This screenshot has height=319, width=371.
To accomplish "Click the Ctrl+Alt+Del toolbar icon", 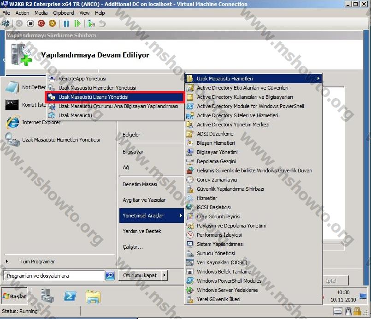I will [6, 23].
